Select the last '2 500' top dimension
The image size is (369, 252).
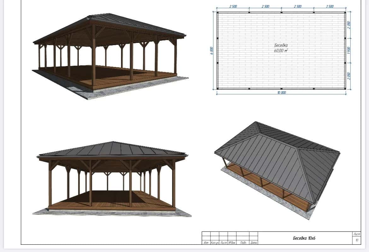tap(330, 6)
